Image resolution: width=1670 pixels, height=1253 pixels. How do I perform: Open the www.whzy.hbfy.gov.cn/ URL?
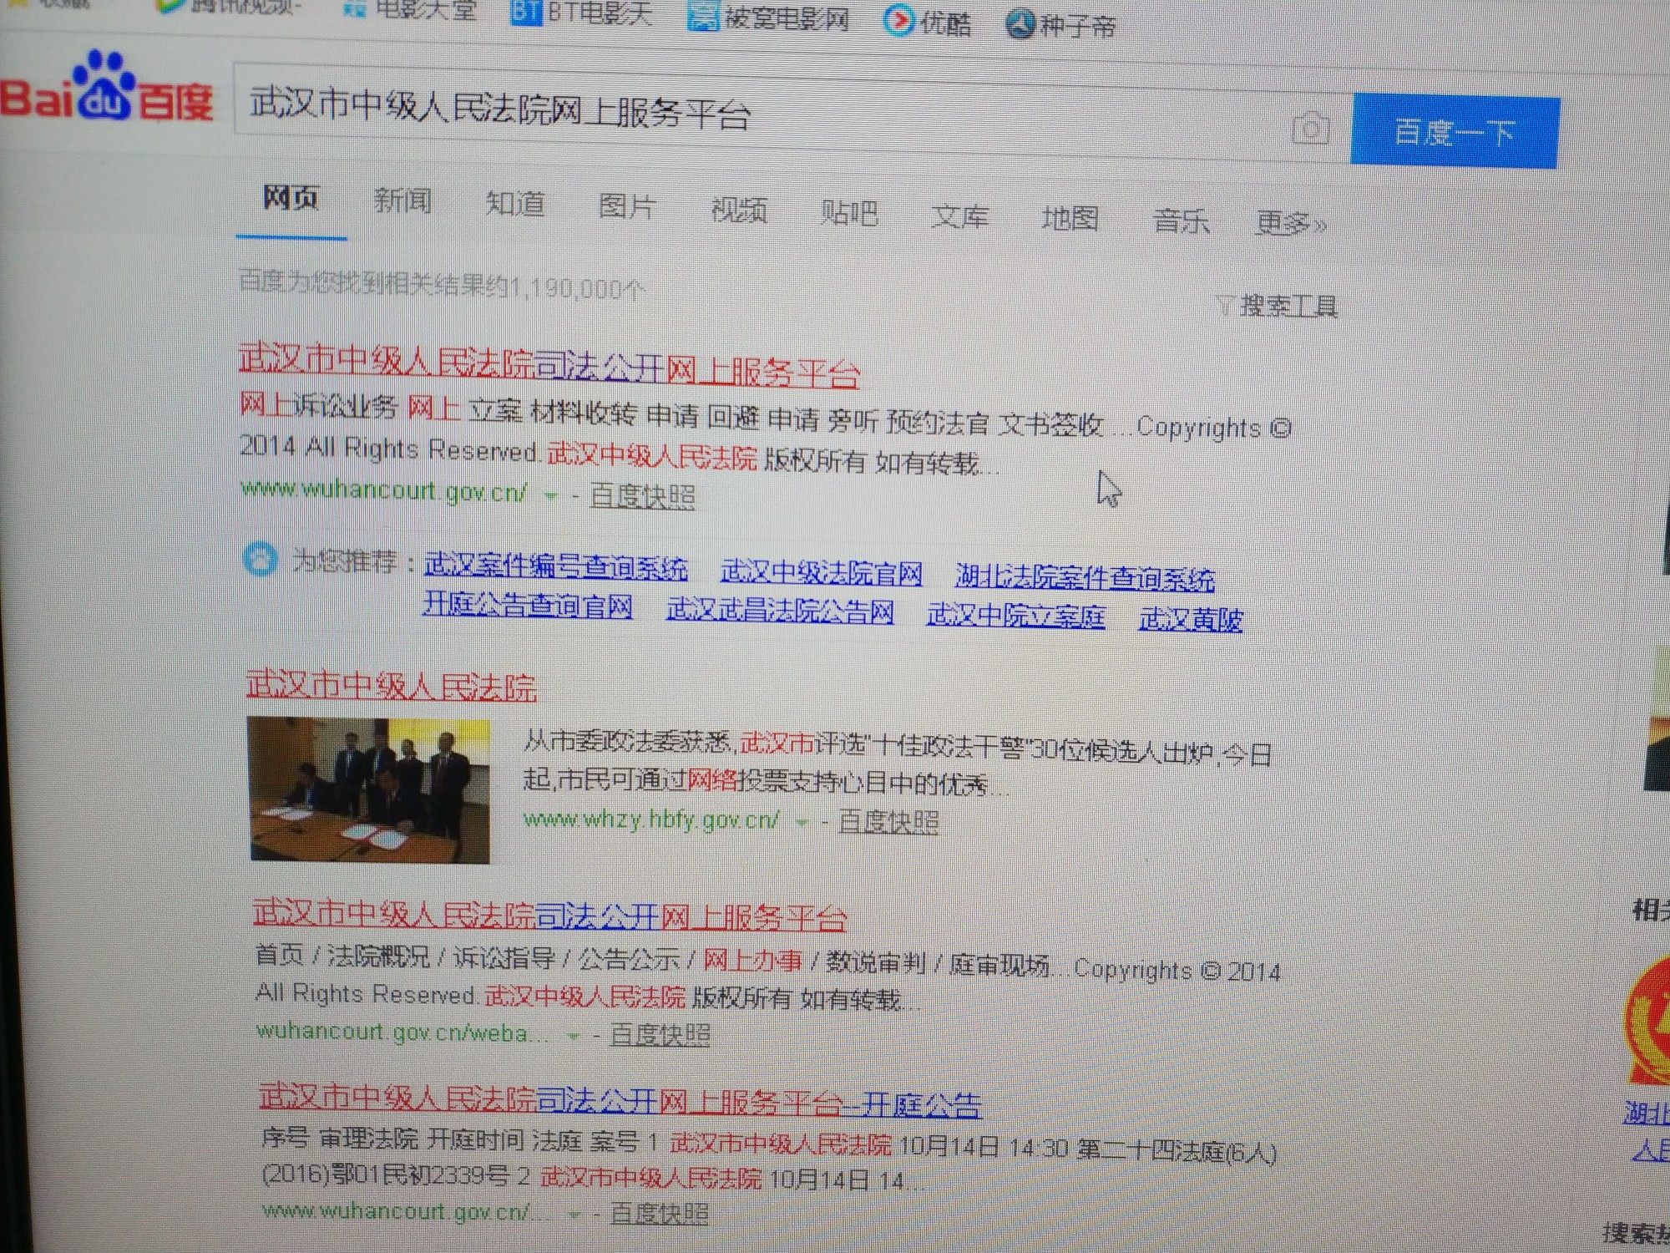[651, 819]
